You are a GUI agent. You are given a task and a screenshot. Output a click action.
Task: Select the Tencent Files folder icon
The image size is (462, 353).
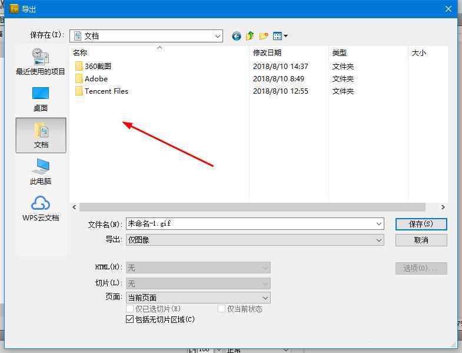click(x=79, y=91)
